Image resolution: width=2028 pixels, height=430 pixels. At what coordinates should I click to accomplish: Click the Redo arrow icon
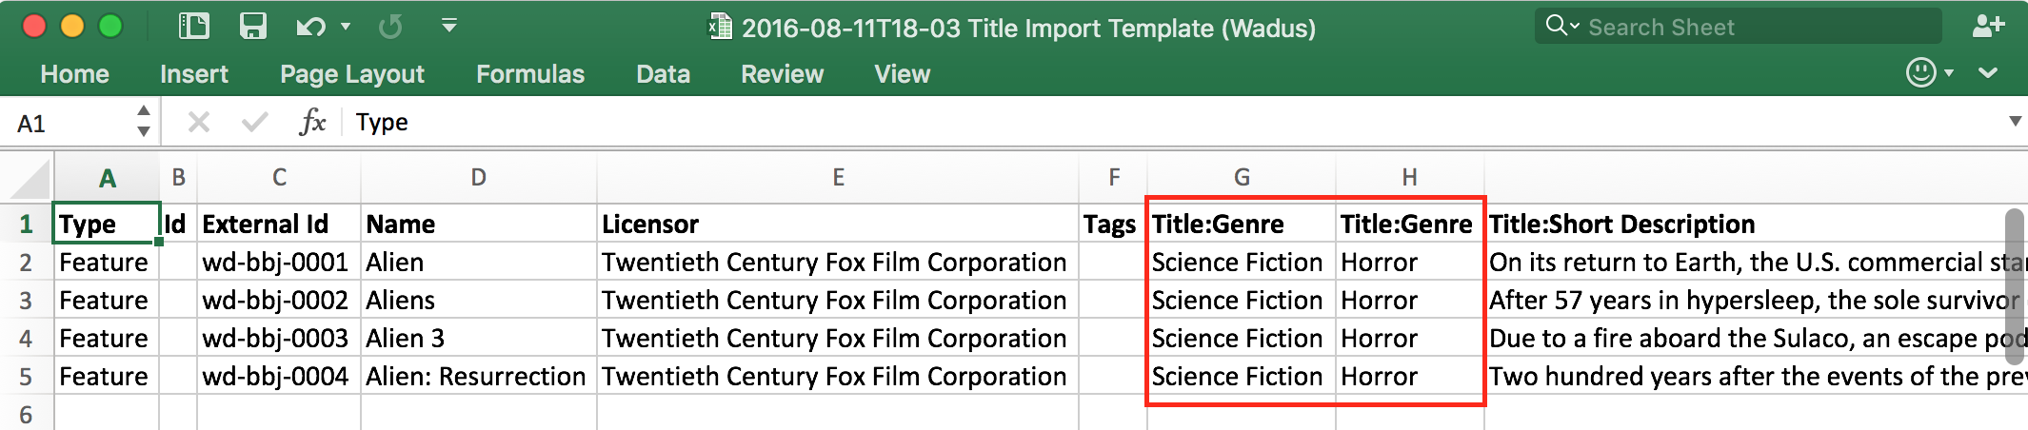[x=390, y=27]
